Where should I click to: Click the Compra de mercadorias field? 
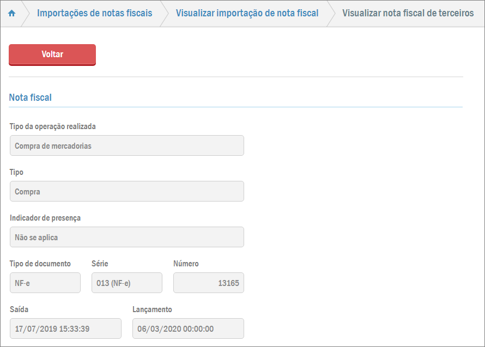pos(126,146)
